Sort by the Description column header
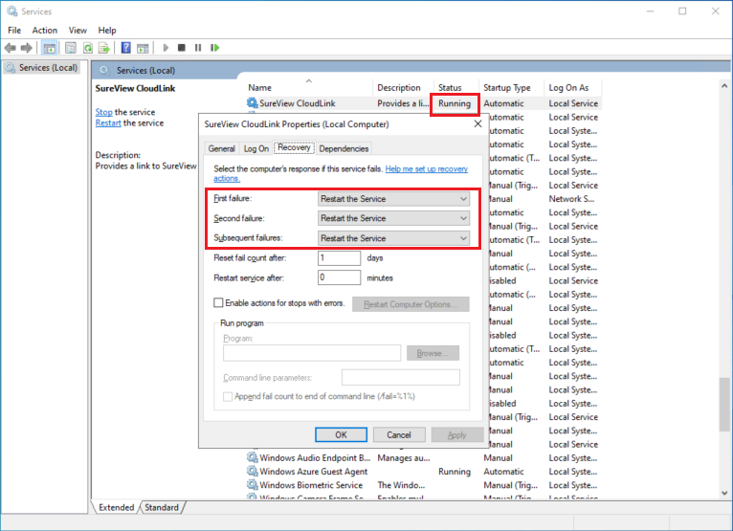This screenshot has height=531, width=733. [x=404, y=87]
